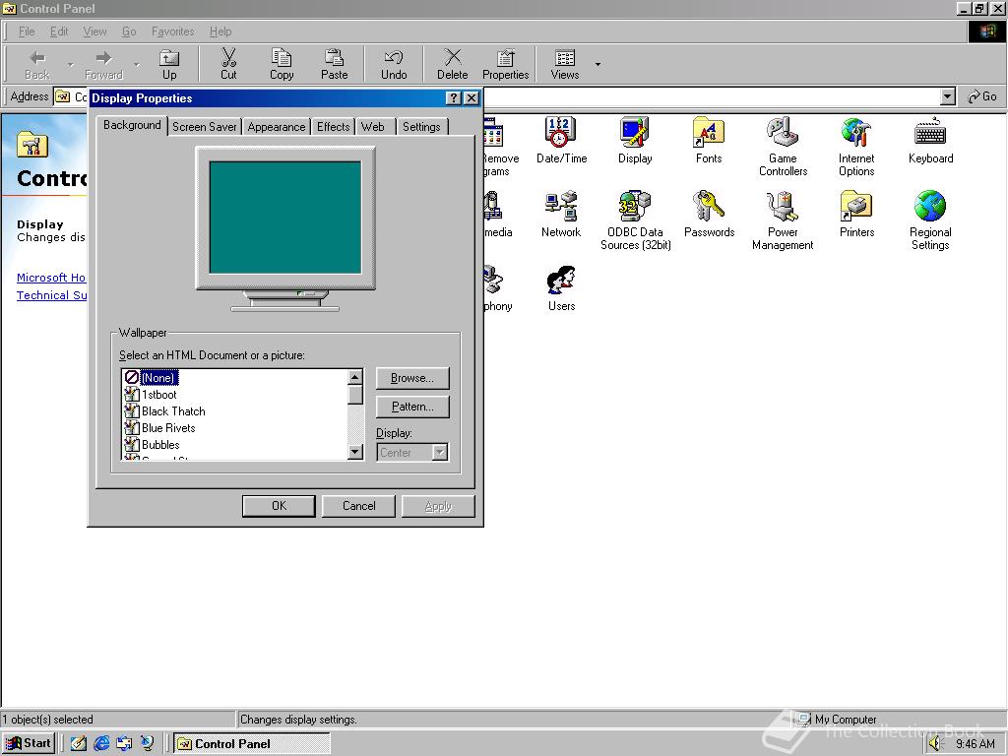
Task: Select (None) in wallpaper list
Action: coord(158,378)
